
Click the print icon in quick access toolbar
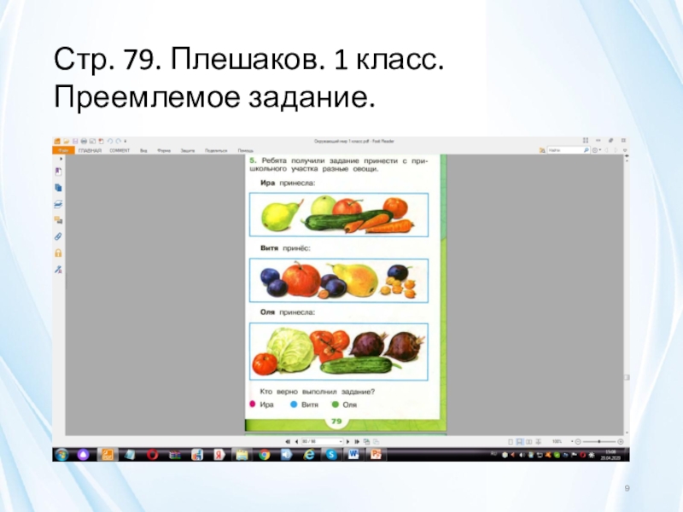pyautogui.click(x=84, y=140)
